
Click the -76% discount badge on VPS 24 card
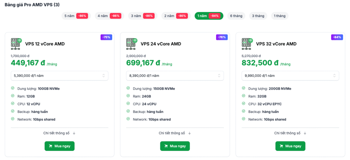(221, 37)
